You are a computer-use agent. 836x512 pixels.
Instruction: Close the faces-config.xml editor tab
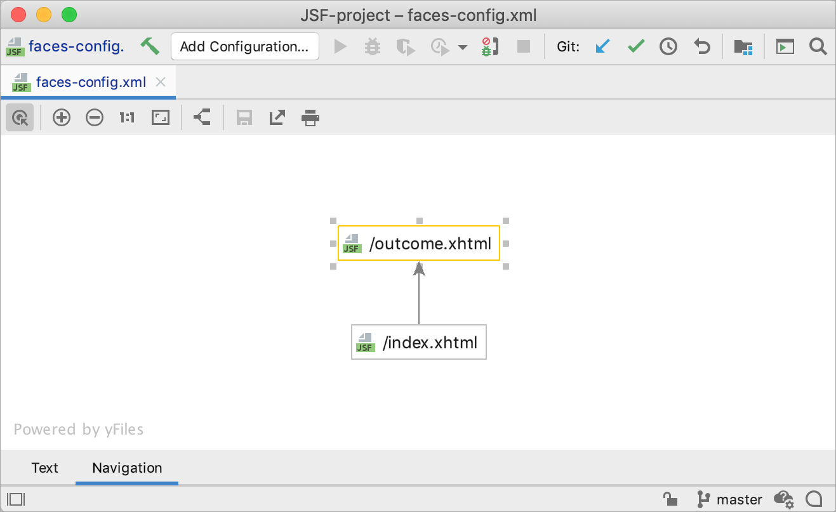pos(161,82)
